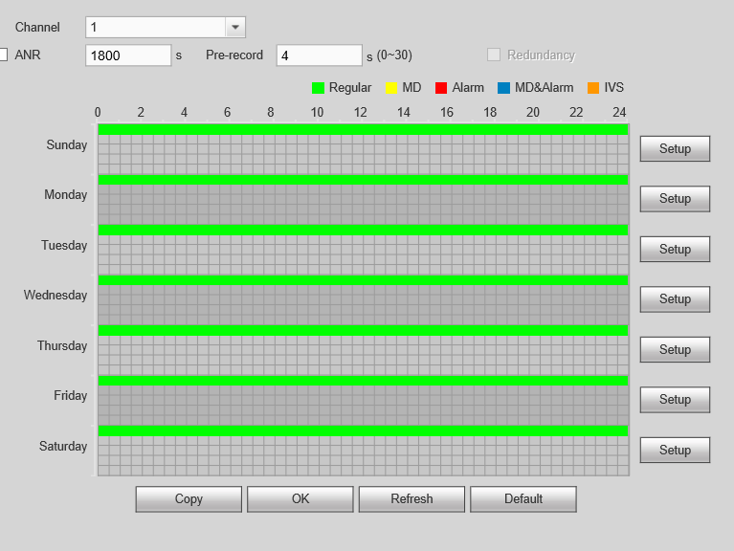Click the Refresh button
The width and height of the screenshot is (734, 551).
411,499
